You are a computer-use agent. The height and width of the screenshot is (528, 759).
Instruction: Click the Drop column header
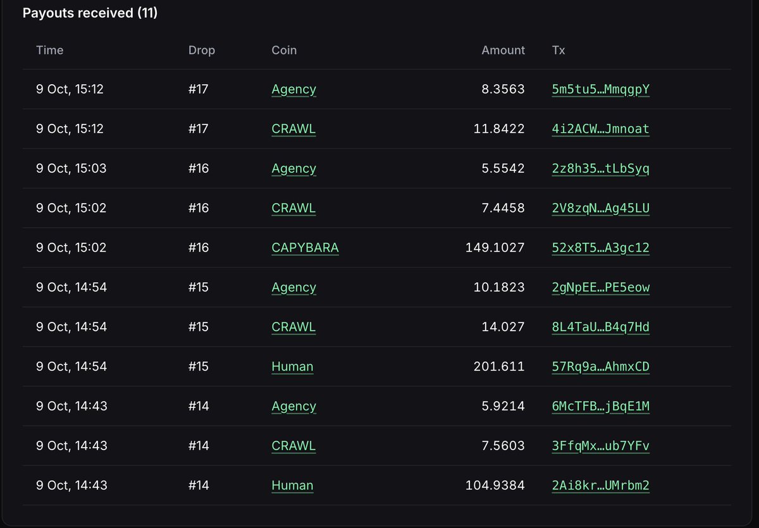pyautogui.click(x=202, y=50)
